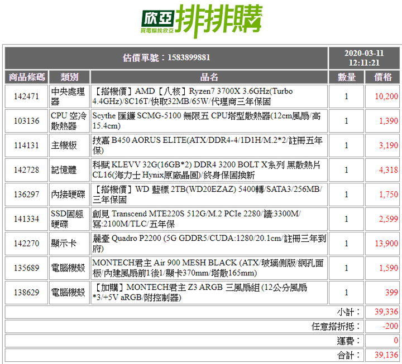402x364 pixels.
Task: Click the date 2020-03-11 12:11:21 cell
Action: click(x=364, y=58)
